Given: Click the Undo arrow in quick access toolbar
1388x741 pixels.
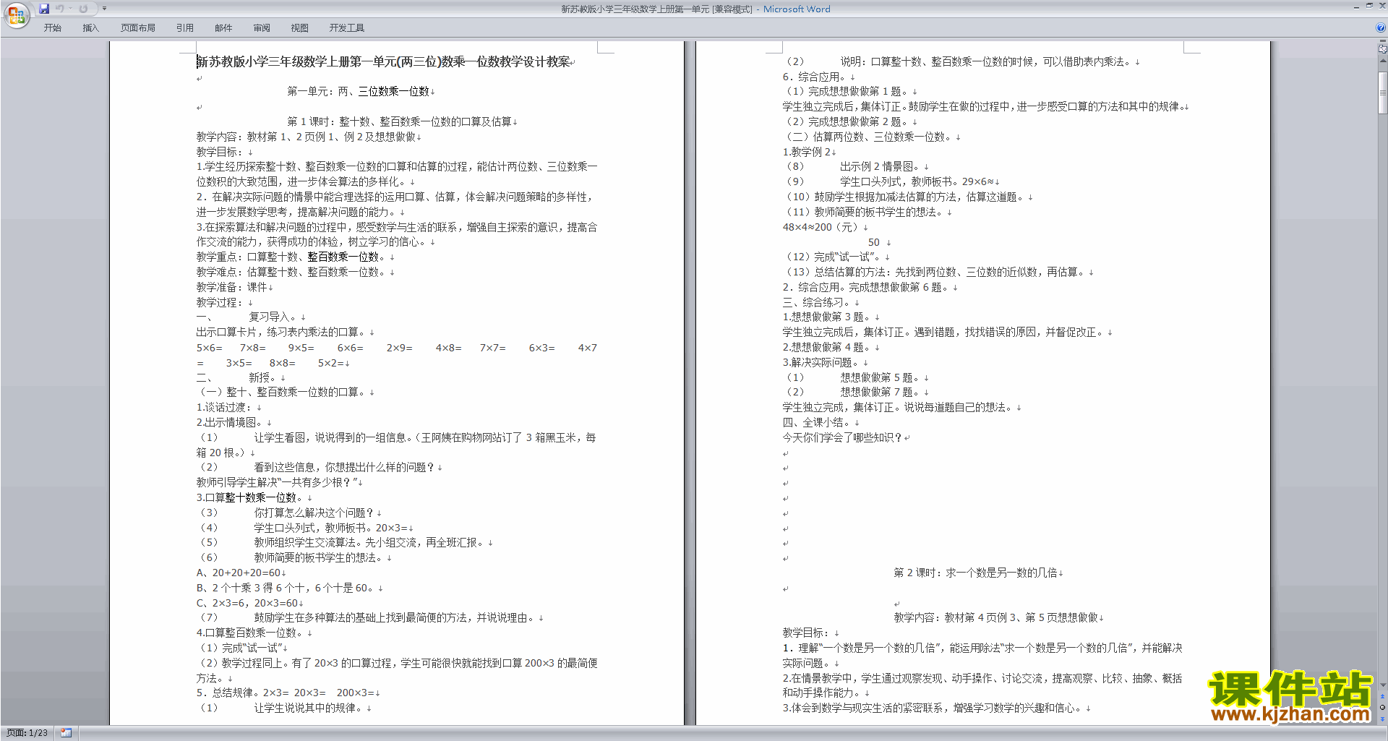Looking at the screenshot, I should click(60, 9).
